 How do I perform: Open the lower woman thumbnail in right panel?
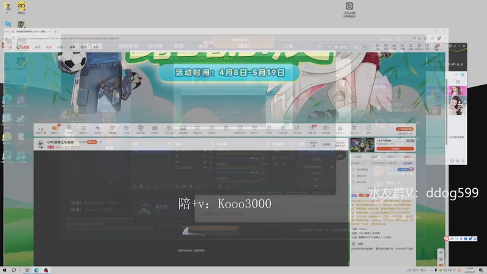tap(457, 105)
